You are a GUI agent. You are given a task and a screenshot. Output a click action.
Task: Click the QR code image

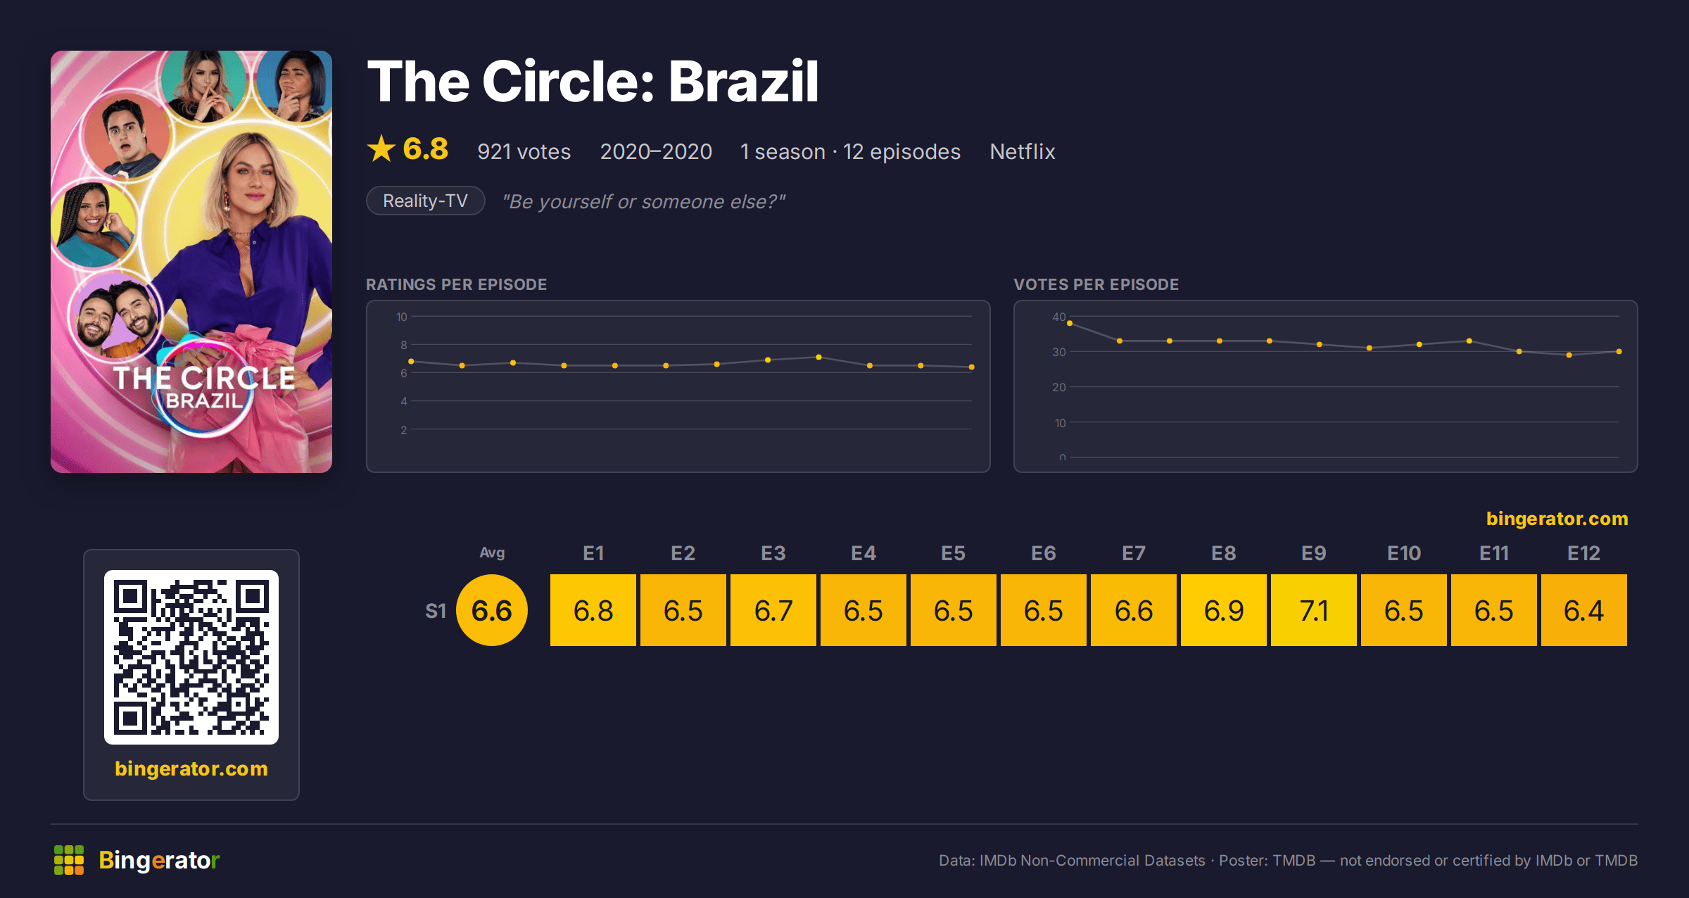coord(191,657)
